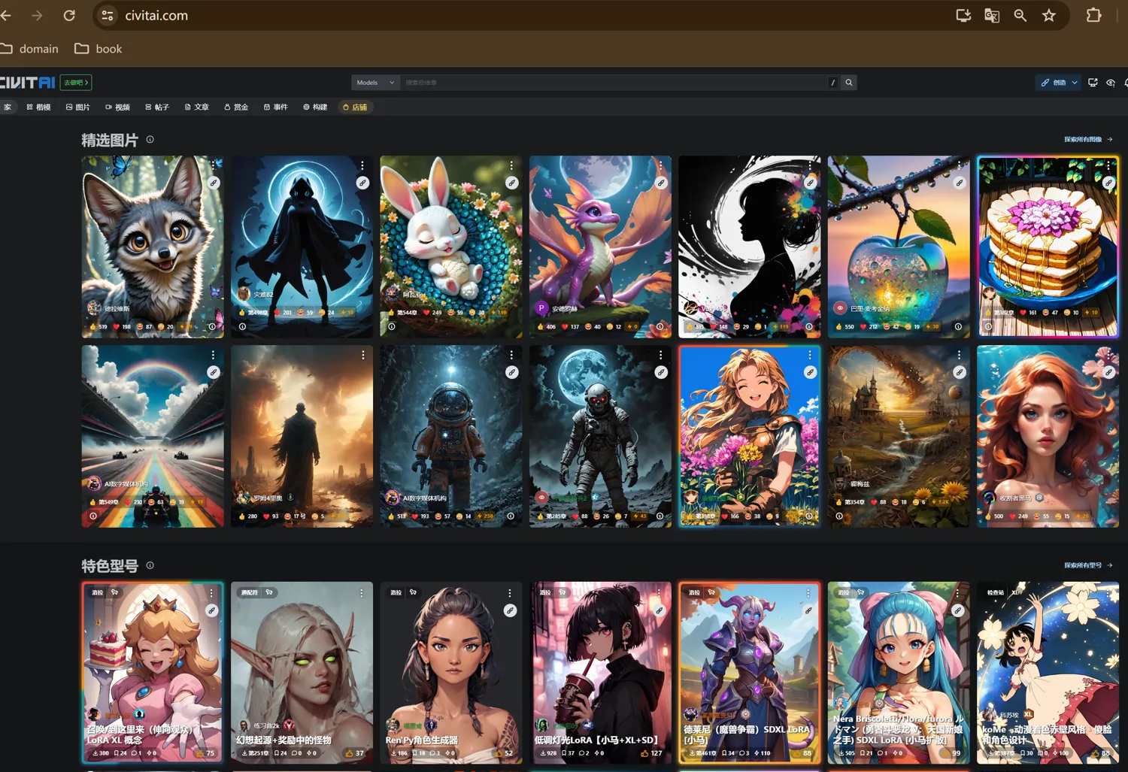
Task: Click remix brush icon on cake image
Action: [x=1108, y=183]
